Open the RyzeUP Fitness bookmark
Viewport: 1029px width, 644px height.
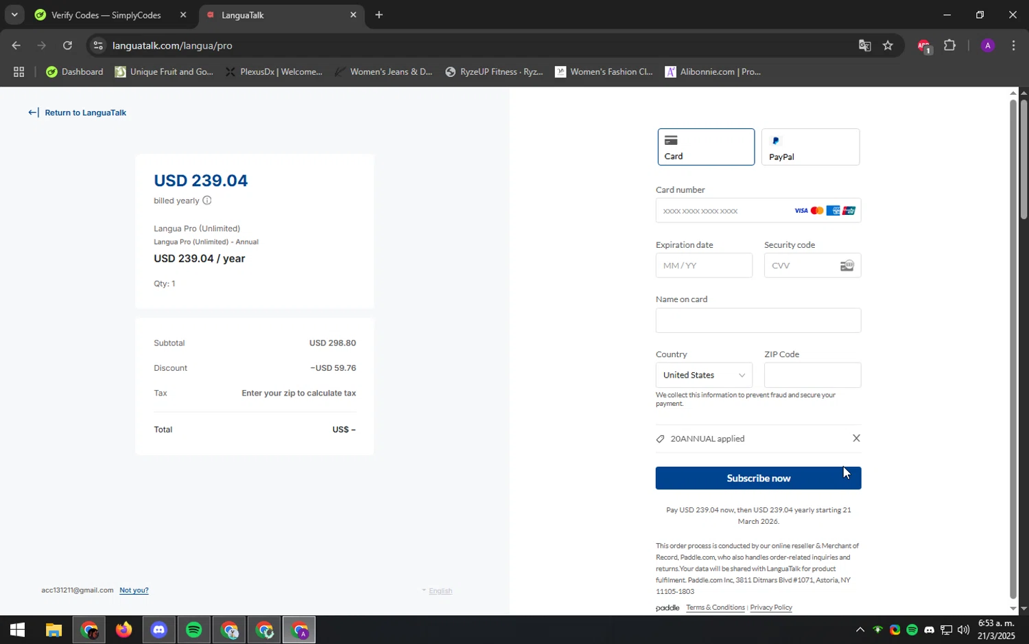point(494,72)
